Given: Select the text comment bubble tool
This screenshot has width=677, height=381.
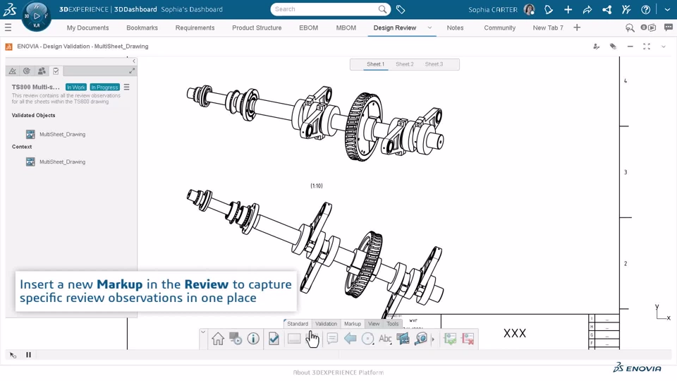Looking at the screenshot, I should (332, 338).
